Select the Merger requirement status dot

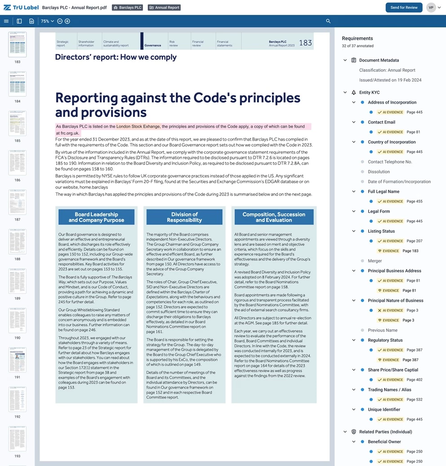tap(362, 261)
